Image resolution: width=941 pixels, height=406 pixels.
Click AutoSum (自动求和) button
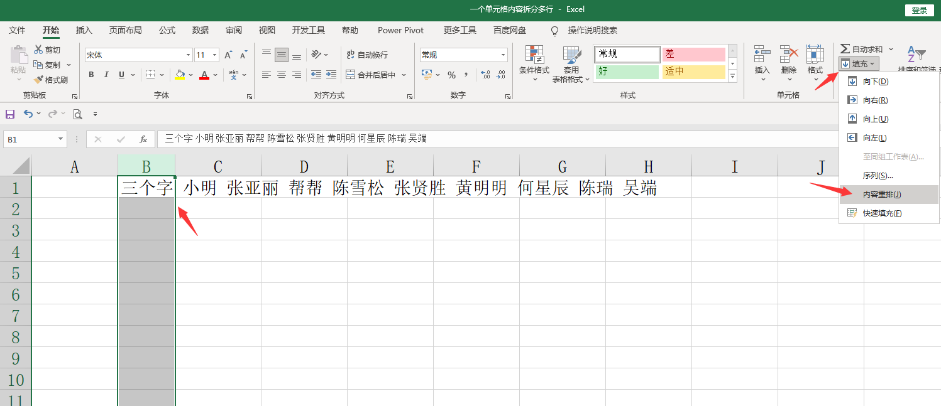[862, 49]
